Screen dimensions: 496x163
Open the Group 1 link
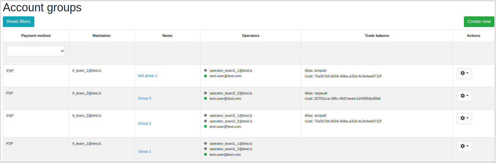[x=145, y=151]
